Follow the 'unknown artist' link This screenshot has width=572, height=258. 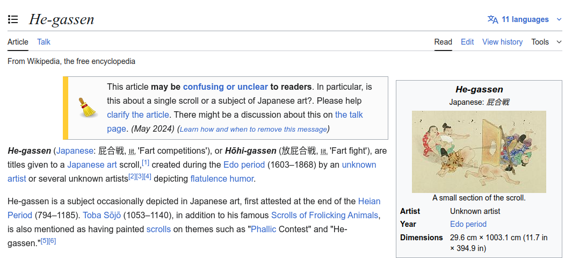coord(192,171)
